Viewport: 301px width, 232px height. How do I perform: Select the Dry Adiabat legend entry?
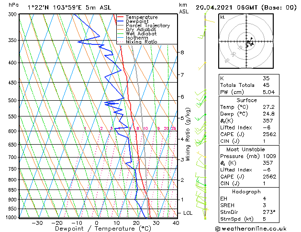[141, 30]
